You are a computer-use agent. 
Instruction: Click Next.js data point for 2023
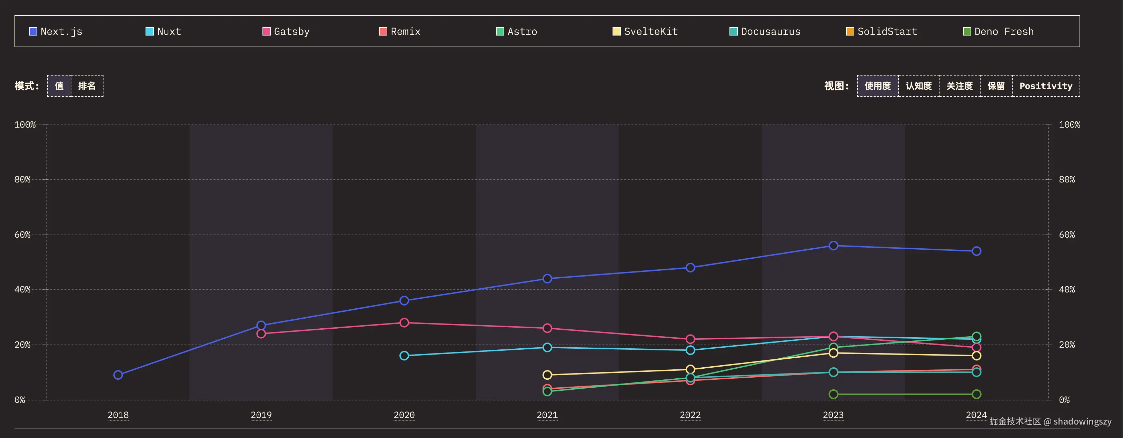(x=833, y=246)
